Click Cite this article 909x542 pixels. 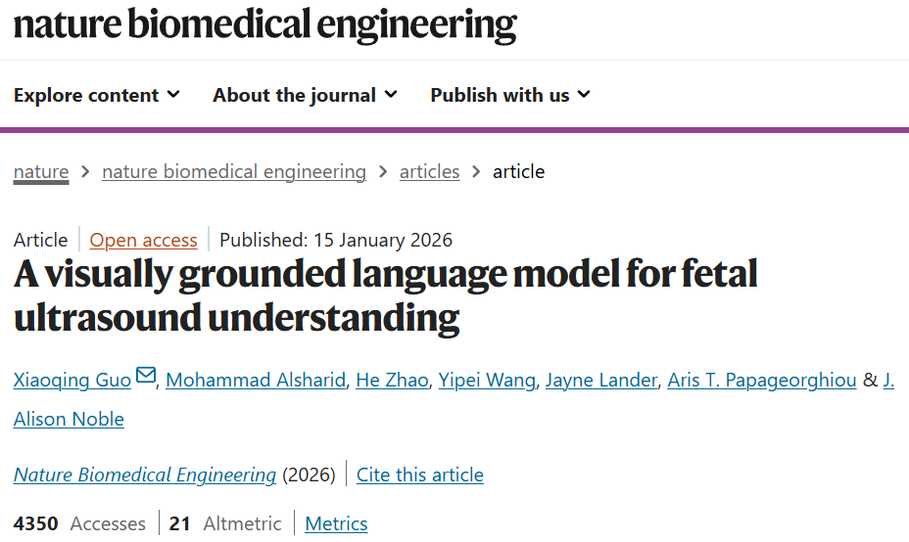click(x=419, y=475)
